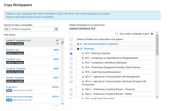This screenshot has width=170, height=111.
Task: Click the workpaper list scrollbar up arrow
Action: pyautogui.click(x=157, y=32)
